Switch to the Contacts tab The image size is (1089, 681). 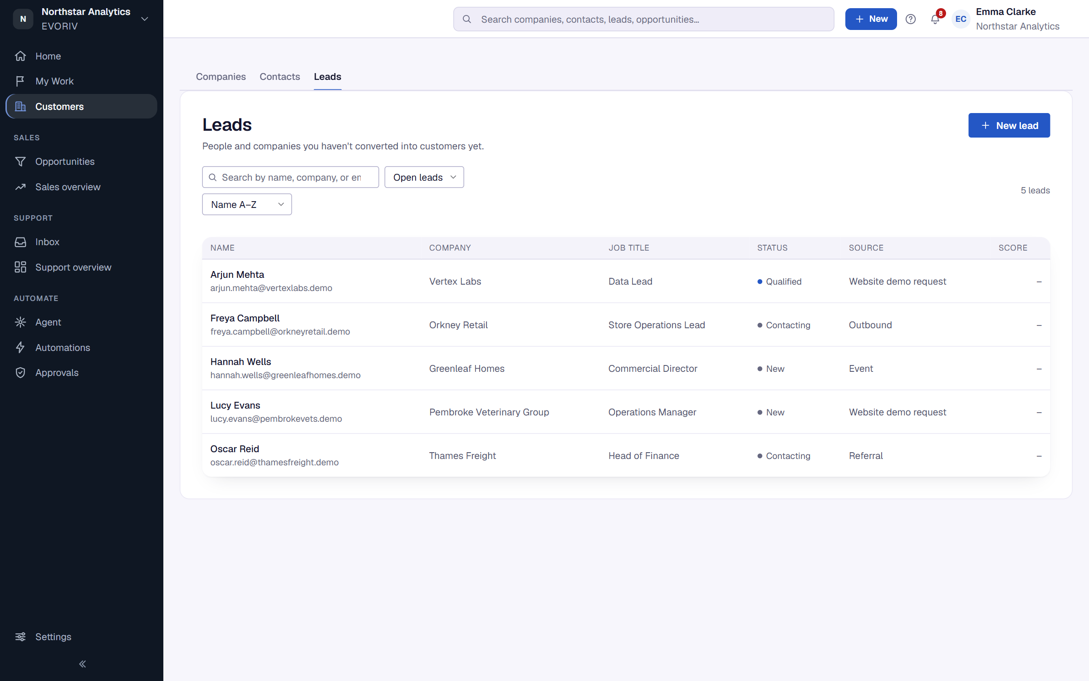coord(280,77)
